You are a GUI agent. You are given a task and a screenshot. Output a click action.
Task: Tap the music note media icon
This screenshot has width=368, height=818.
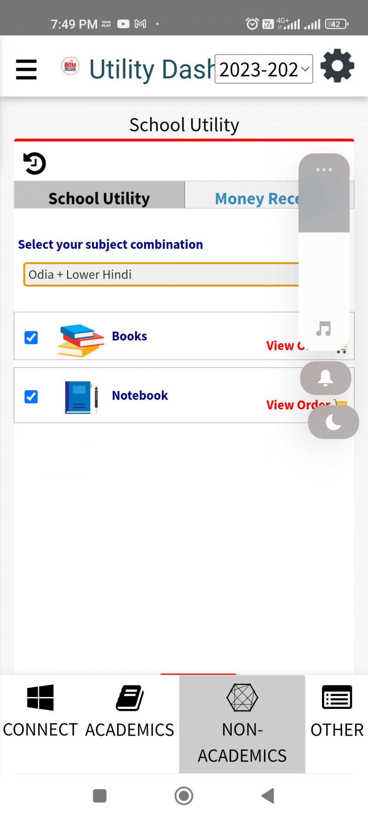[x=324, y=328]
